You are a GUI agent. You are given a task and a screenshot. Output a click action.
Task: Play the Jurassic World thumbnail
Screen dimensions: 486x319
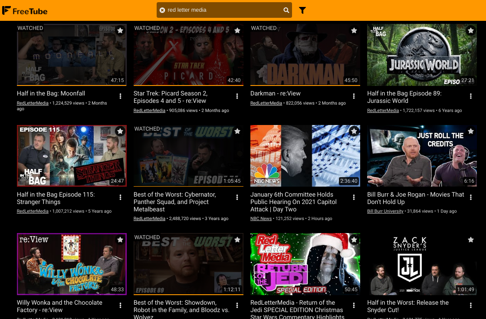click(422, 55)
